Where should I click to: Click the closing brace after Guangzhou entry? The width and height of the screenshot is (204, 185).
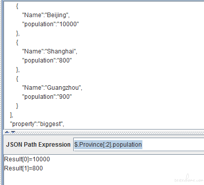pos(17,106)
